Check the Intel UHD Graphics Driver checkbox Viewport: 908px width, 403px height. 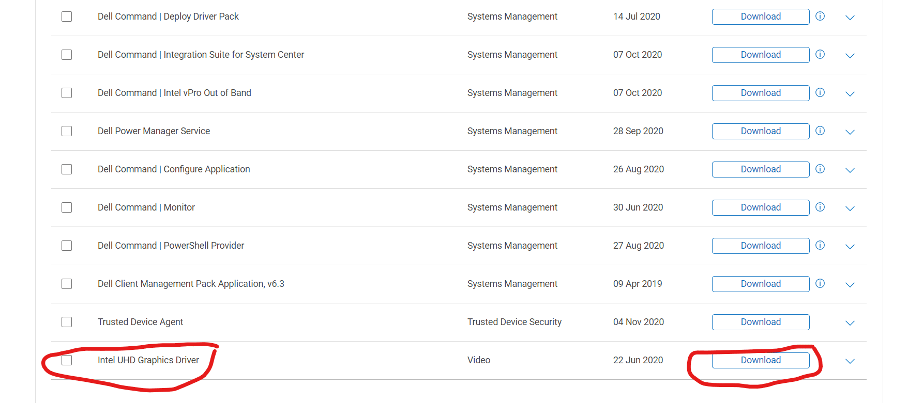pyautogui.click(x=66, y=360)
